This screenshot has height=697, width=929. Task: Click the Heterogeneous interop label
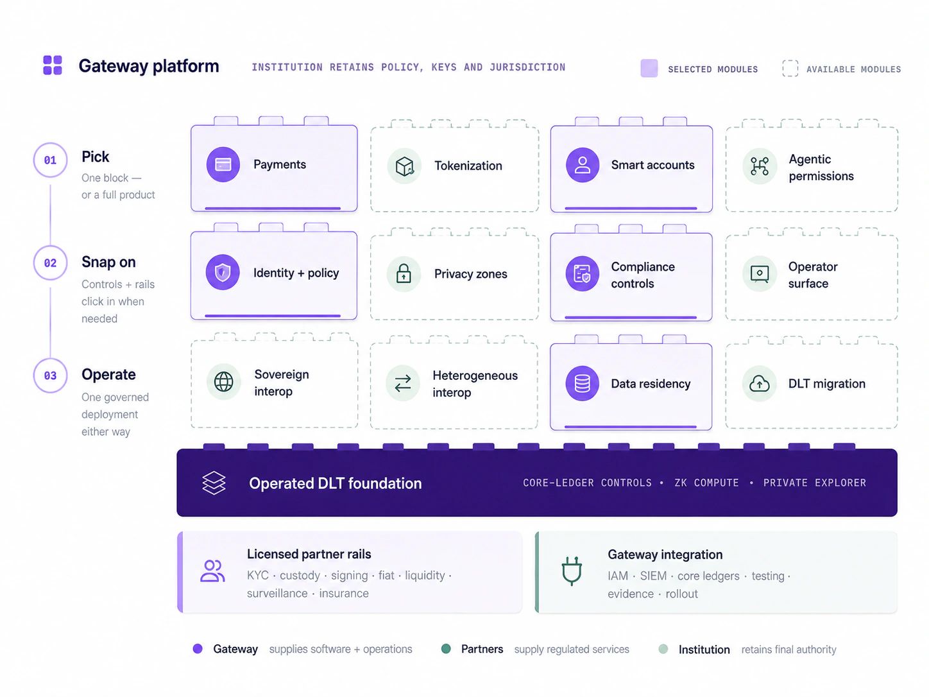pyautogui.click(x=475, y=384)
